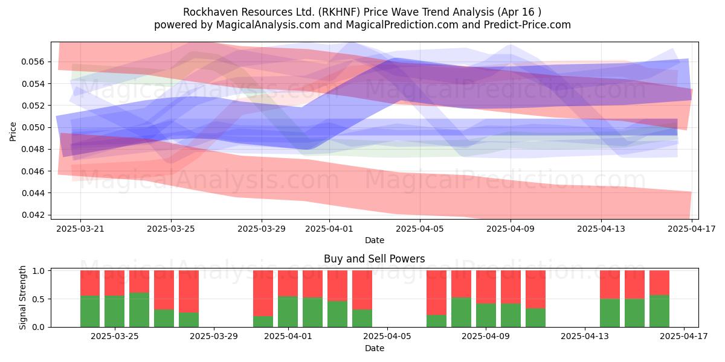Select the 0.056 price tick label
725x362 pixels.
34,62
